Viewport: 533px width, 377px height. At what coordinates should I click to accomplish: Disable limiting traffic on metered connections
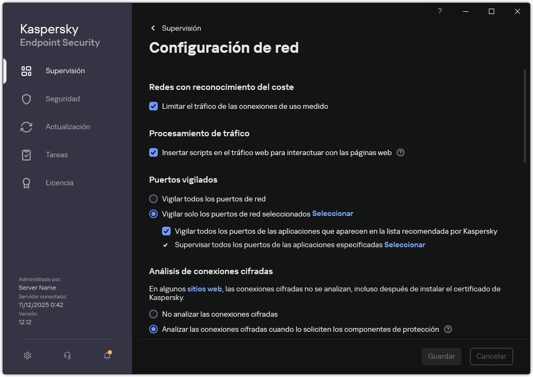[x=153, y=106]
